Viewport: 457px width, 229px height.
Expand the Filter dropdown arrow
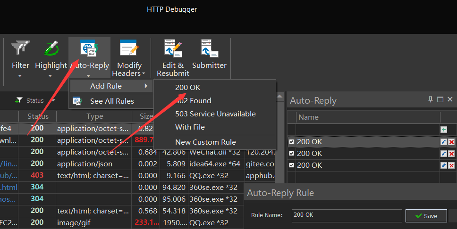(20, 76)
